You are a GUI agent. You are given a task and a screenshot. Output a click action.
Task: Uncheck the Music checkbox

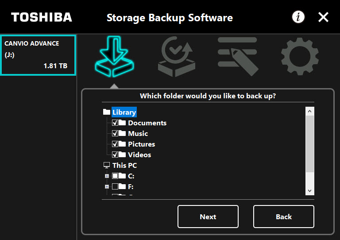[x=115, y=133]
